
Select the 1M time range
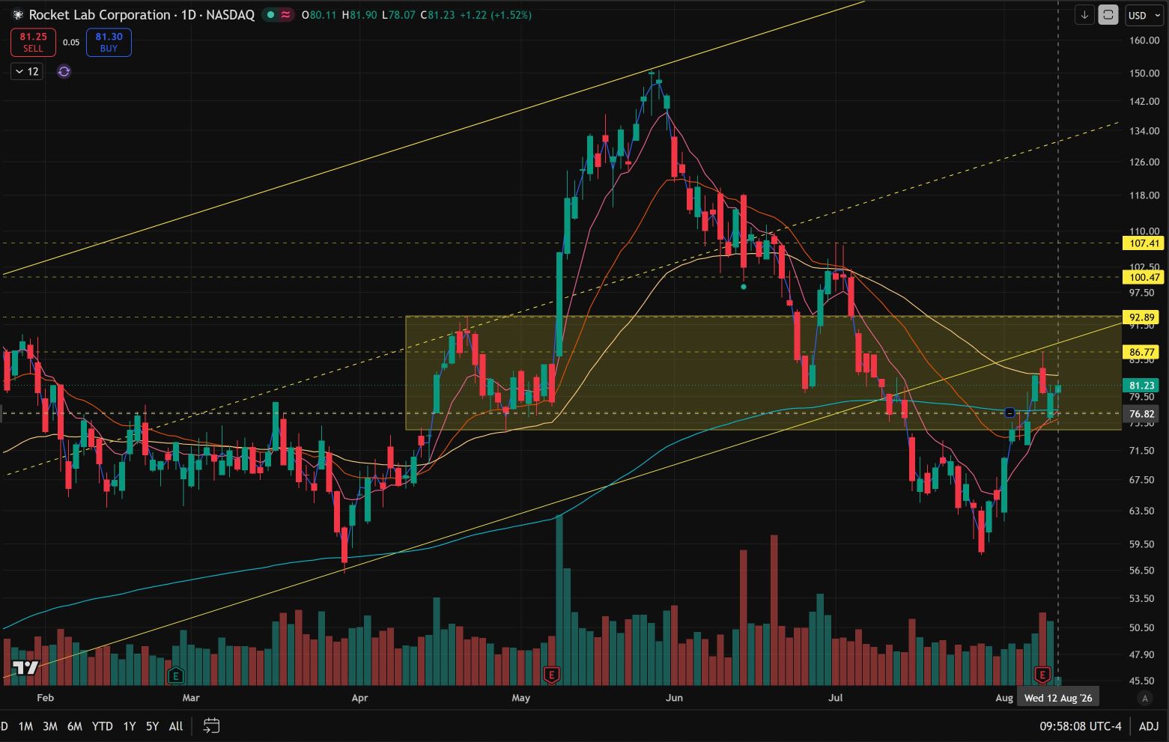[25, 726]
